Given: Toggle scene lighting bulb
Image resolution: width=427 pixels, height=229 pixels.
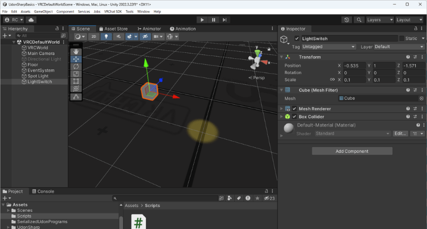Looking at the screenshot, I should point(106,36).
